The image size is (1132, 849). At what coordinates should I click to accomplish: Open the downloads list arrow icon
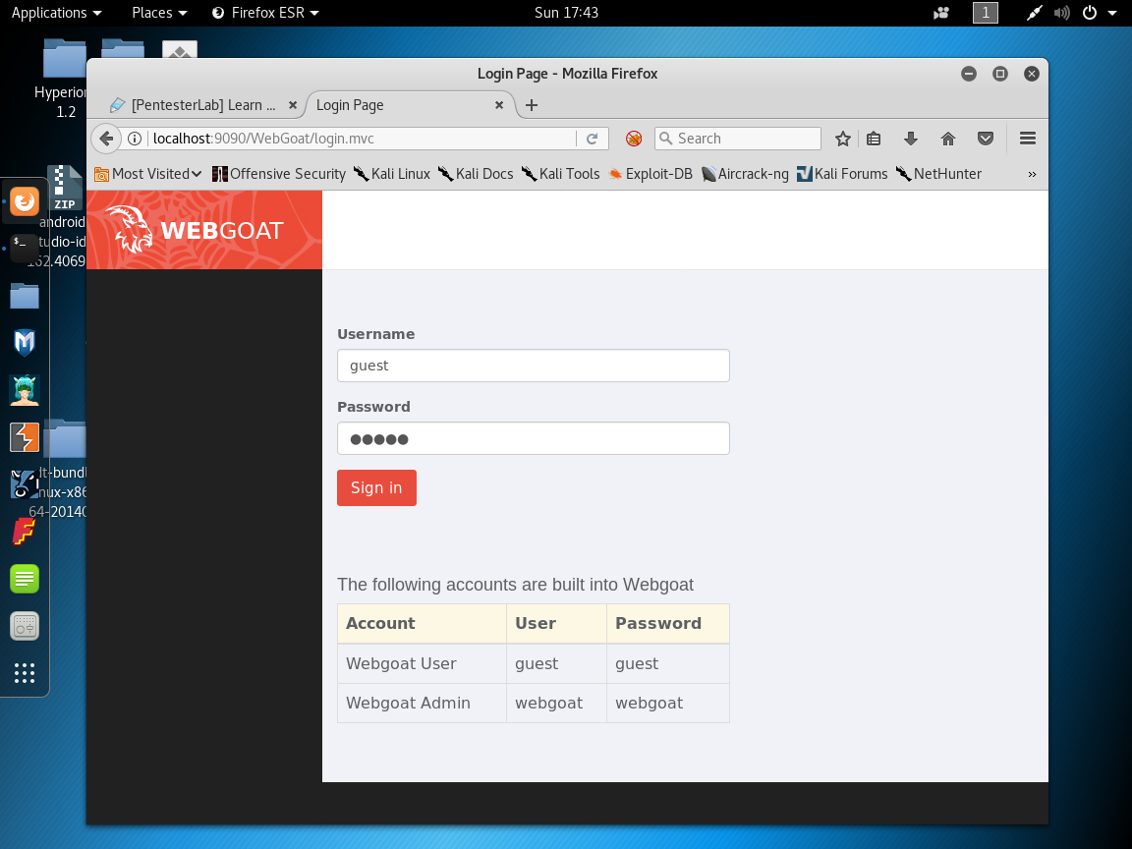pos(910,139)
